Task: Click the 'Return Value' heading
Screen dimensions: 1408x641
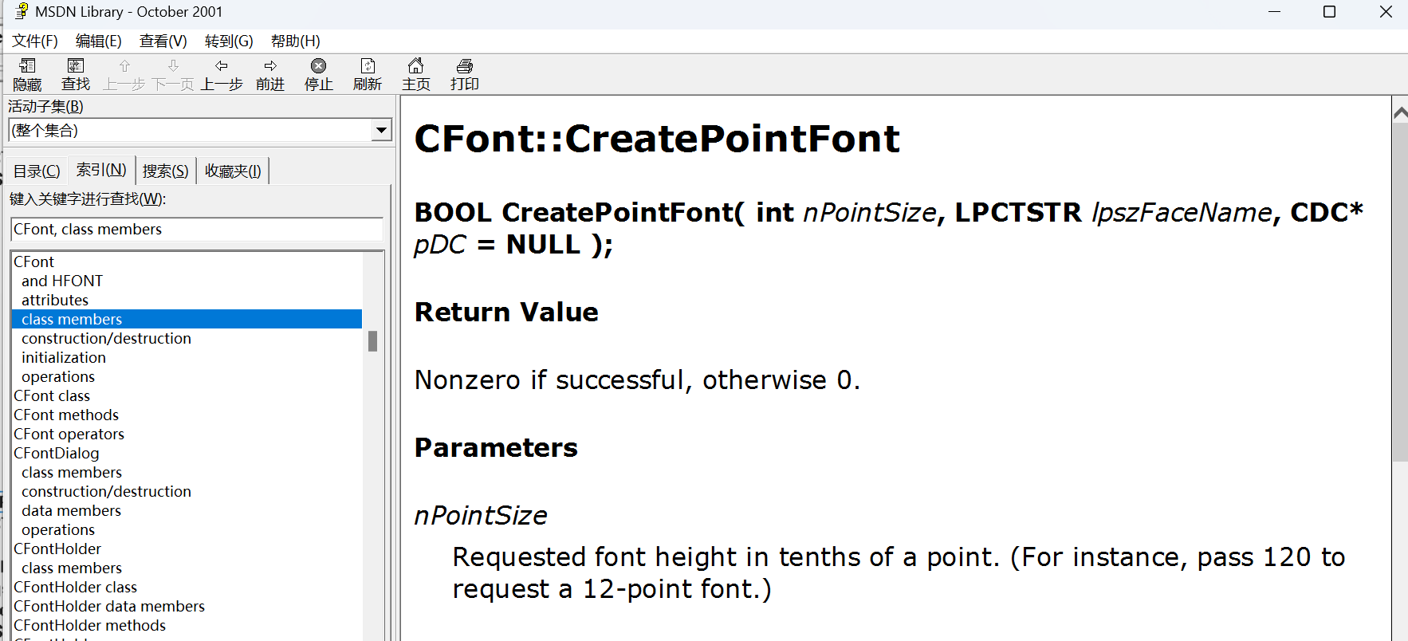Action: pyautogui.click(x=506, y=312)
